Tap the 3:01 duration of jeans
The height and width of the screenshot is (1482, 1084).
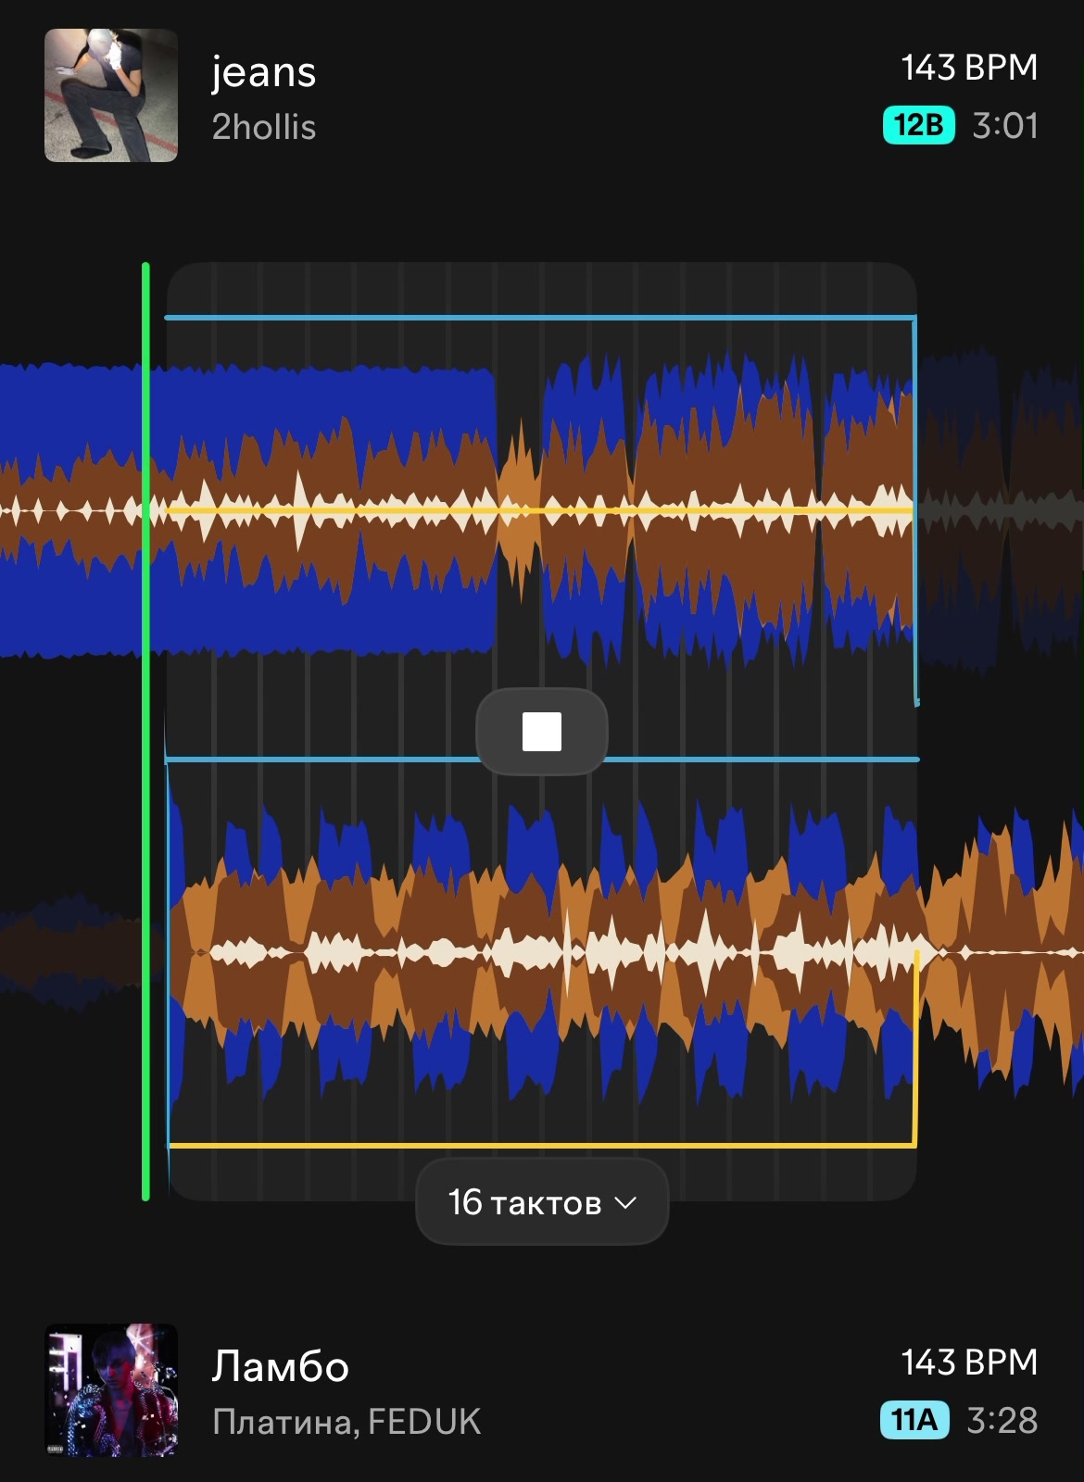[1005, 125]
